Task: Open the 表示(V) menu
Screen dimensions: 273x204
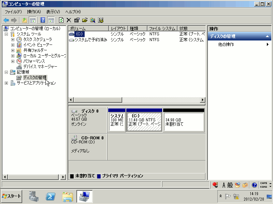Action: point(53,12)
